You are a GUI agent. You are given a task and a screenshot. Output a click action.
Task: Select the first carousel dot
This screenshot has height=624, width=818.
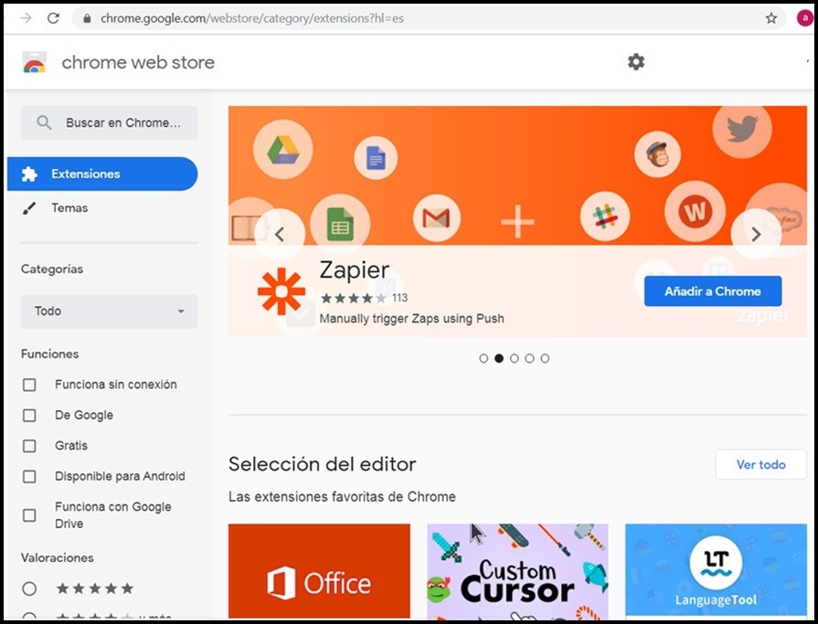coord(483,358)
